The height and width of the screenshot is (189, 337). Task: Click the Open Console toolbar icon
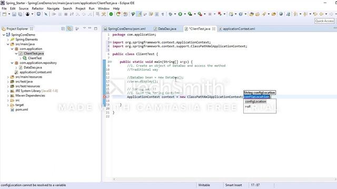38,14
